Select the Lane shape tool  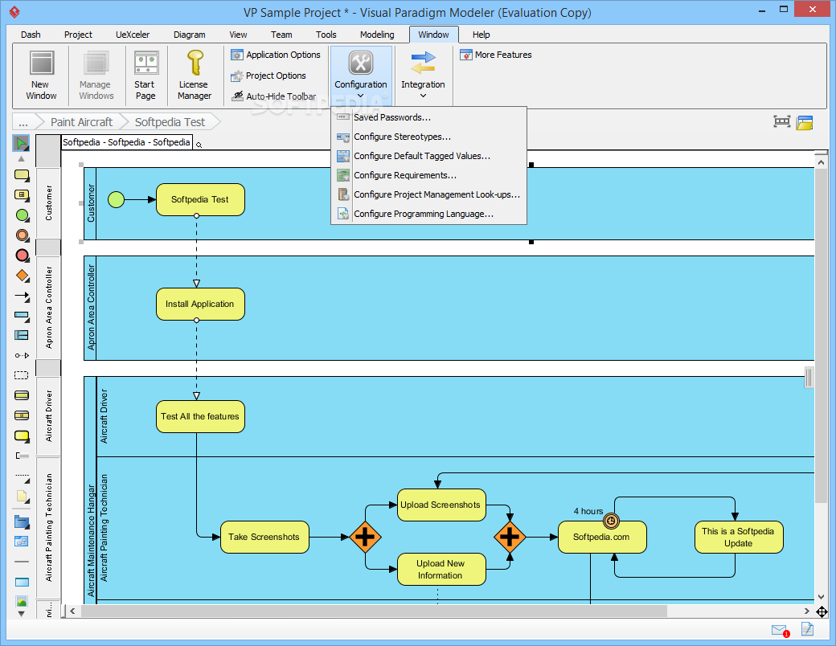pos(22,335)
